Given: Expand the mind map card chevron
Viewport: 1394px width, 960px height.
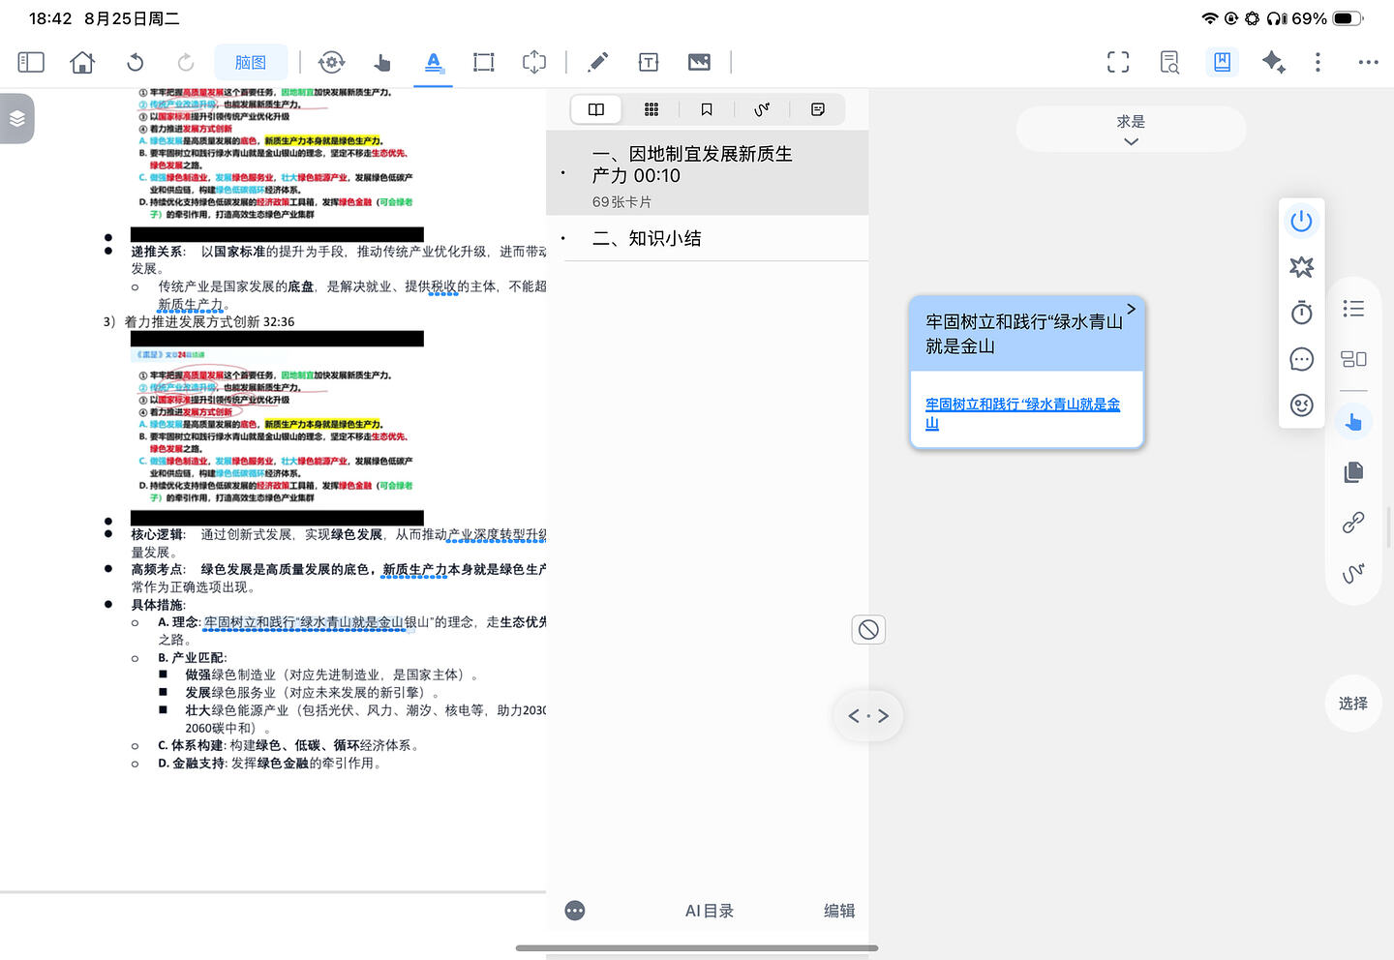Looking at the screenshot, I should tap(1131, 309).
